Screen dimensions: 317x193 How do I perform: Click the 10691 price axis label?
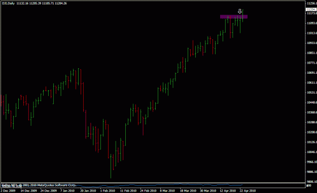[x=312, y=73]
